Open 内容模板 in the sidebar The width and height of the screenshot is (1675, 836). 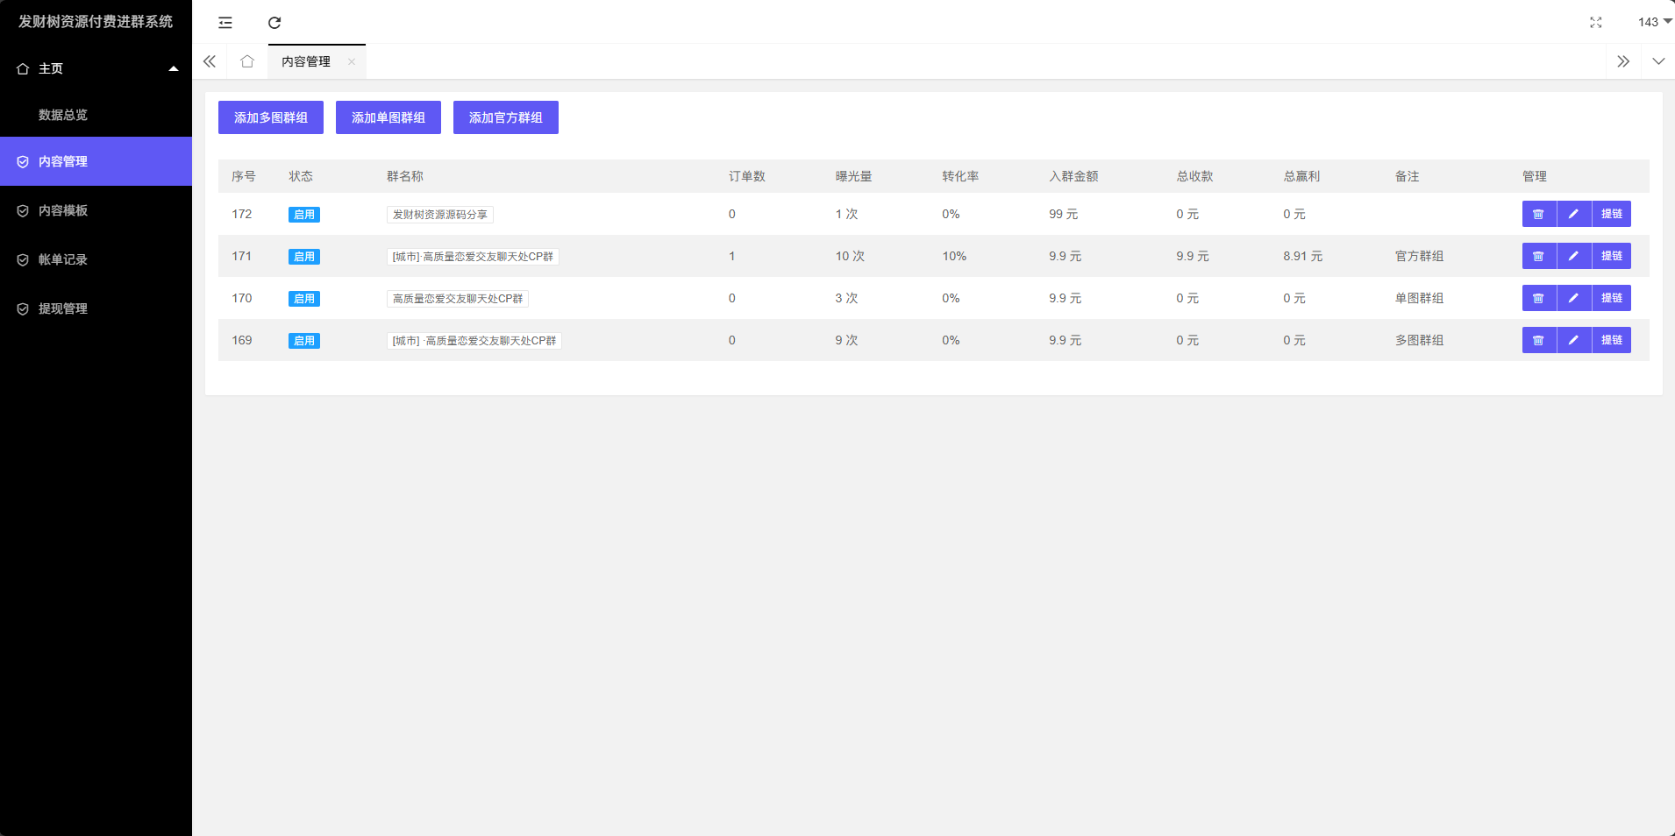(x=63, y=210)
